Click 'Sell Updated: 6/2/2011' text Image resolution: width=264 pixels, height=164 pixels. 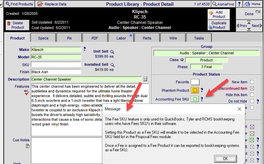coord(50,22)
